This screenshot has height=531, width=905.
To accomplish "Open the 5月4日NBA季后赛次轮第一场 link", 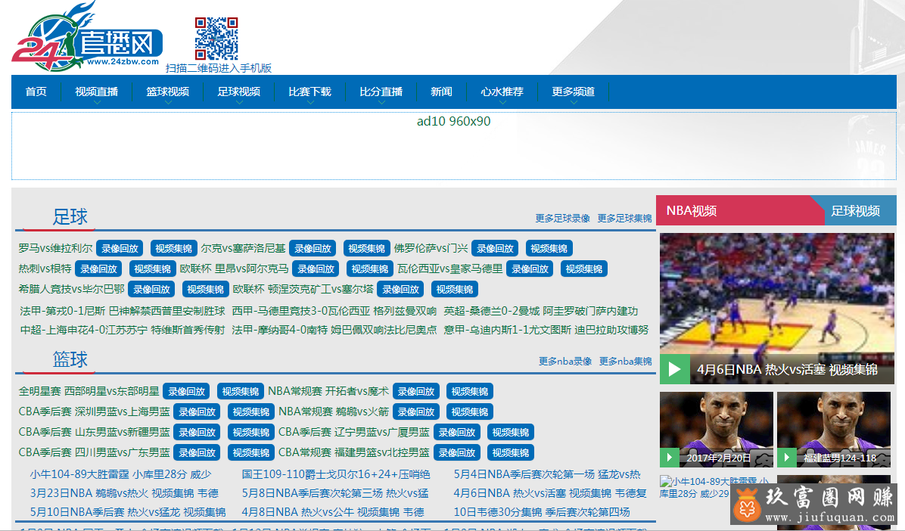I will 547,474.
